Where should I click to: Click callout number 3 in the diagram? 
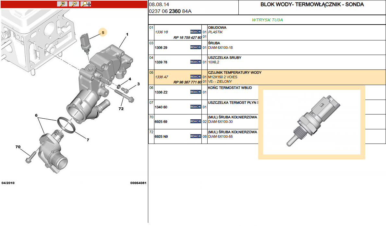tap(139, 84)
